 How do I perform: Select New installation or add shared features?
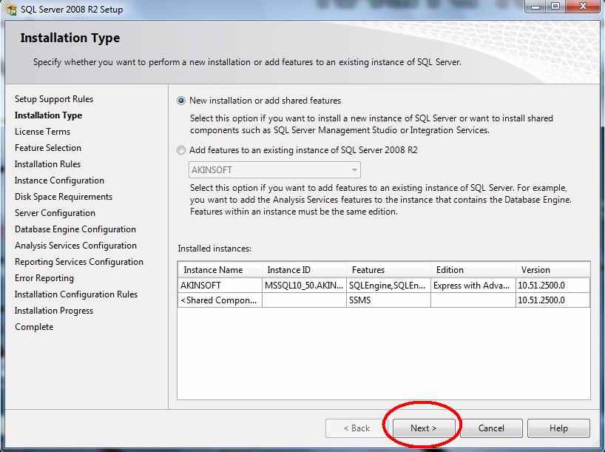[181, 101]
